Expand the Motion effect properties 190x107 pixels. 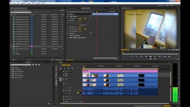(67, 16)
